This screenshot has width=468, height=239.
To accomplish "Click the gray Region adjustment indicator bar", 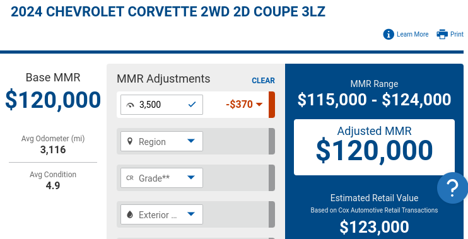I will tap(272, 141).
